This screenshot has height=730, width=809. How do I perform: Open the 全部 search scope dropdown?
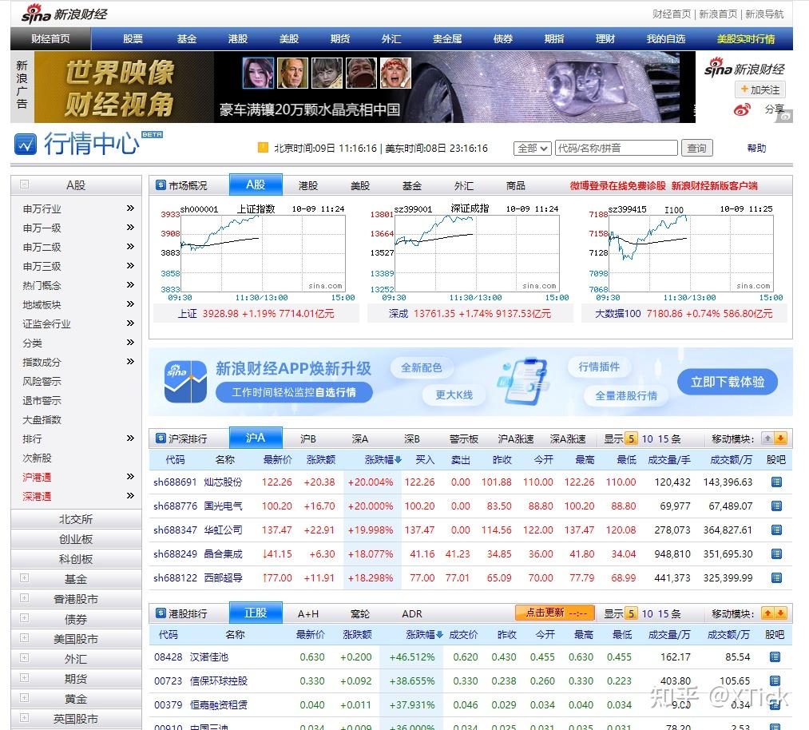[532, 147]
